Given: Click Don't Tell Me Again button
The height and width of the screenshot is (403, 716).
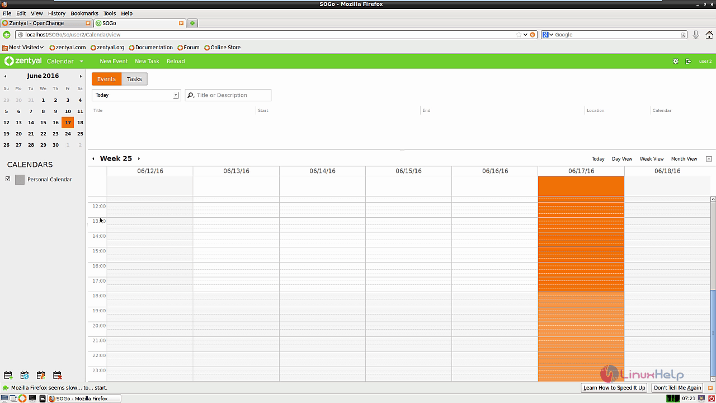Looking at the screenshot, I should pos(677,387).
